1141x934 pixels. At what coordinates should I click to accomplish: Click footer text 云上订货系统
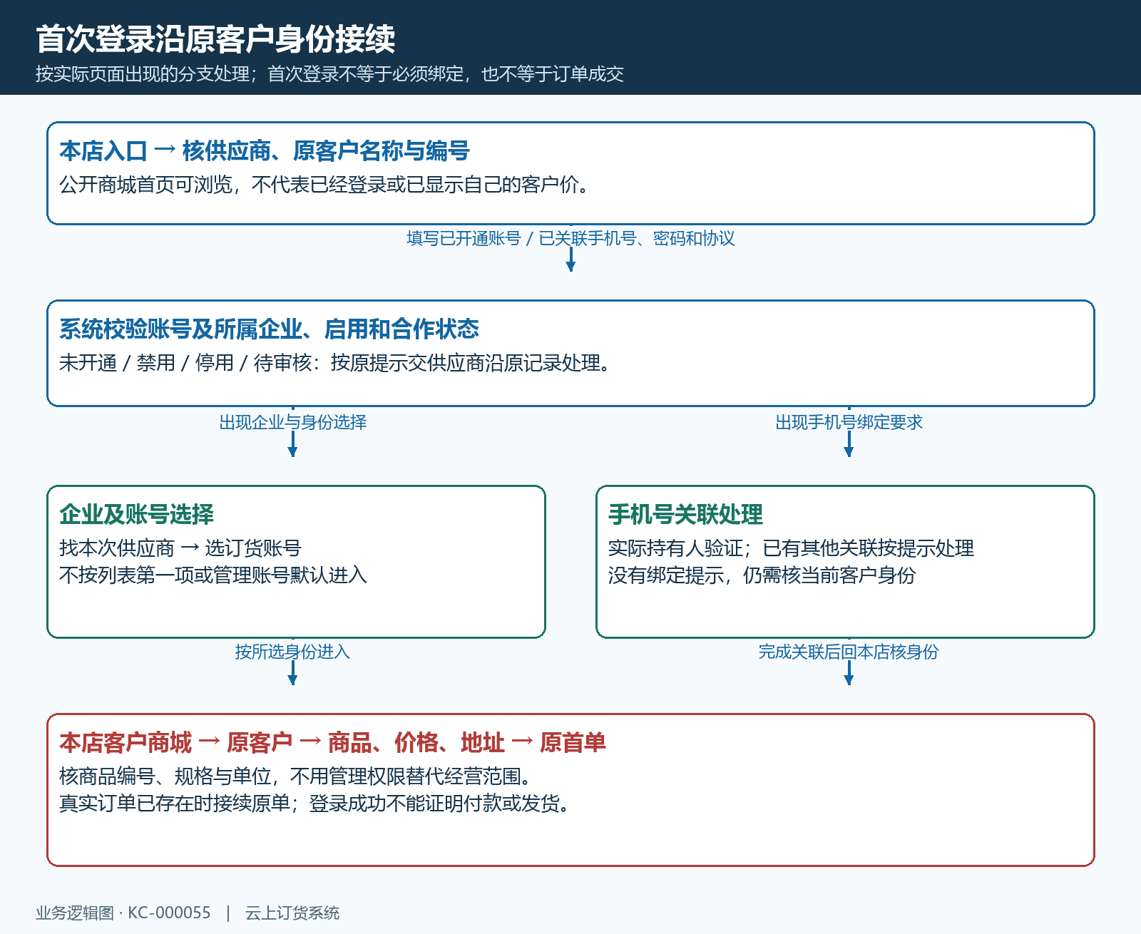(292, 913)
